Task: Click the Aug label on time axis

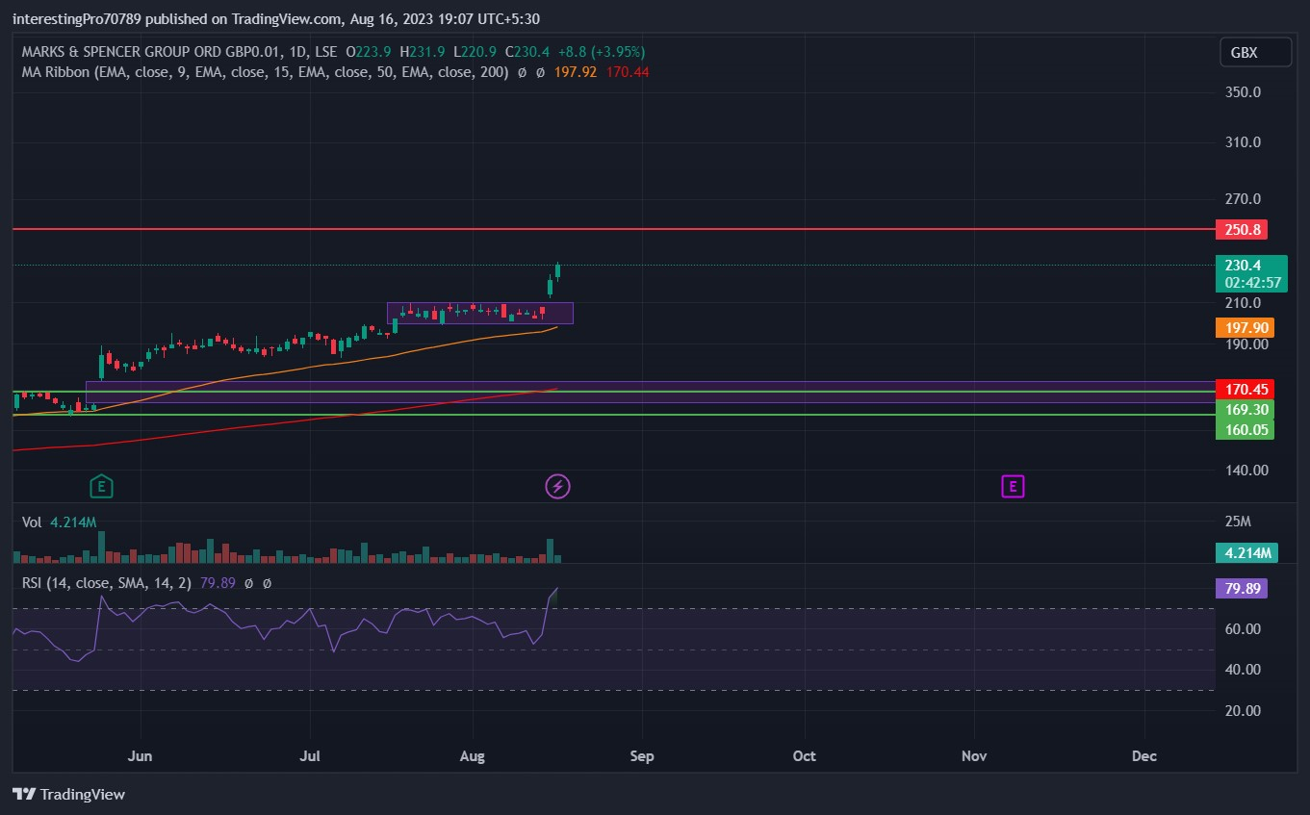Action: 473,755
